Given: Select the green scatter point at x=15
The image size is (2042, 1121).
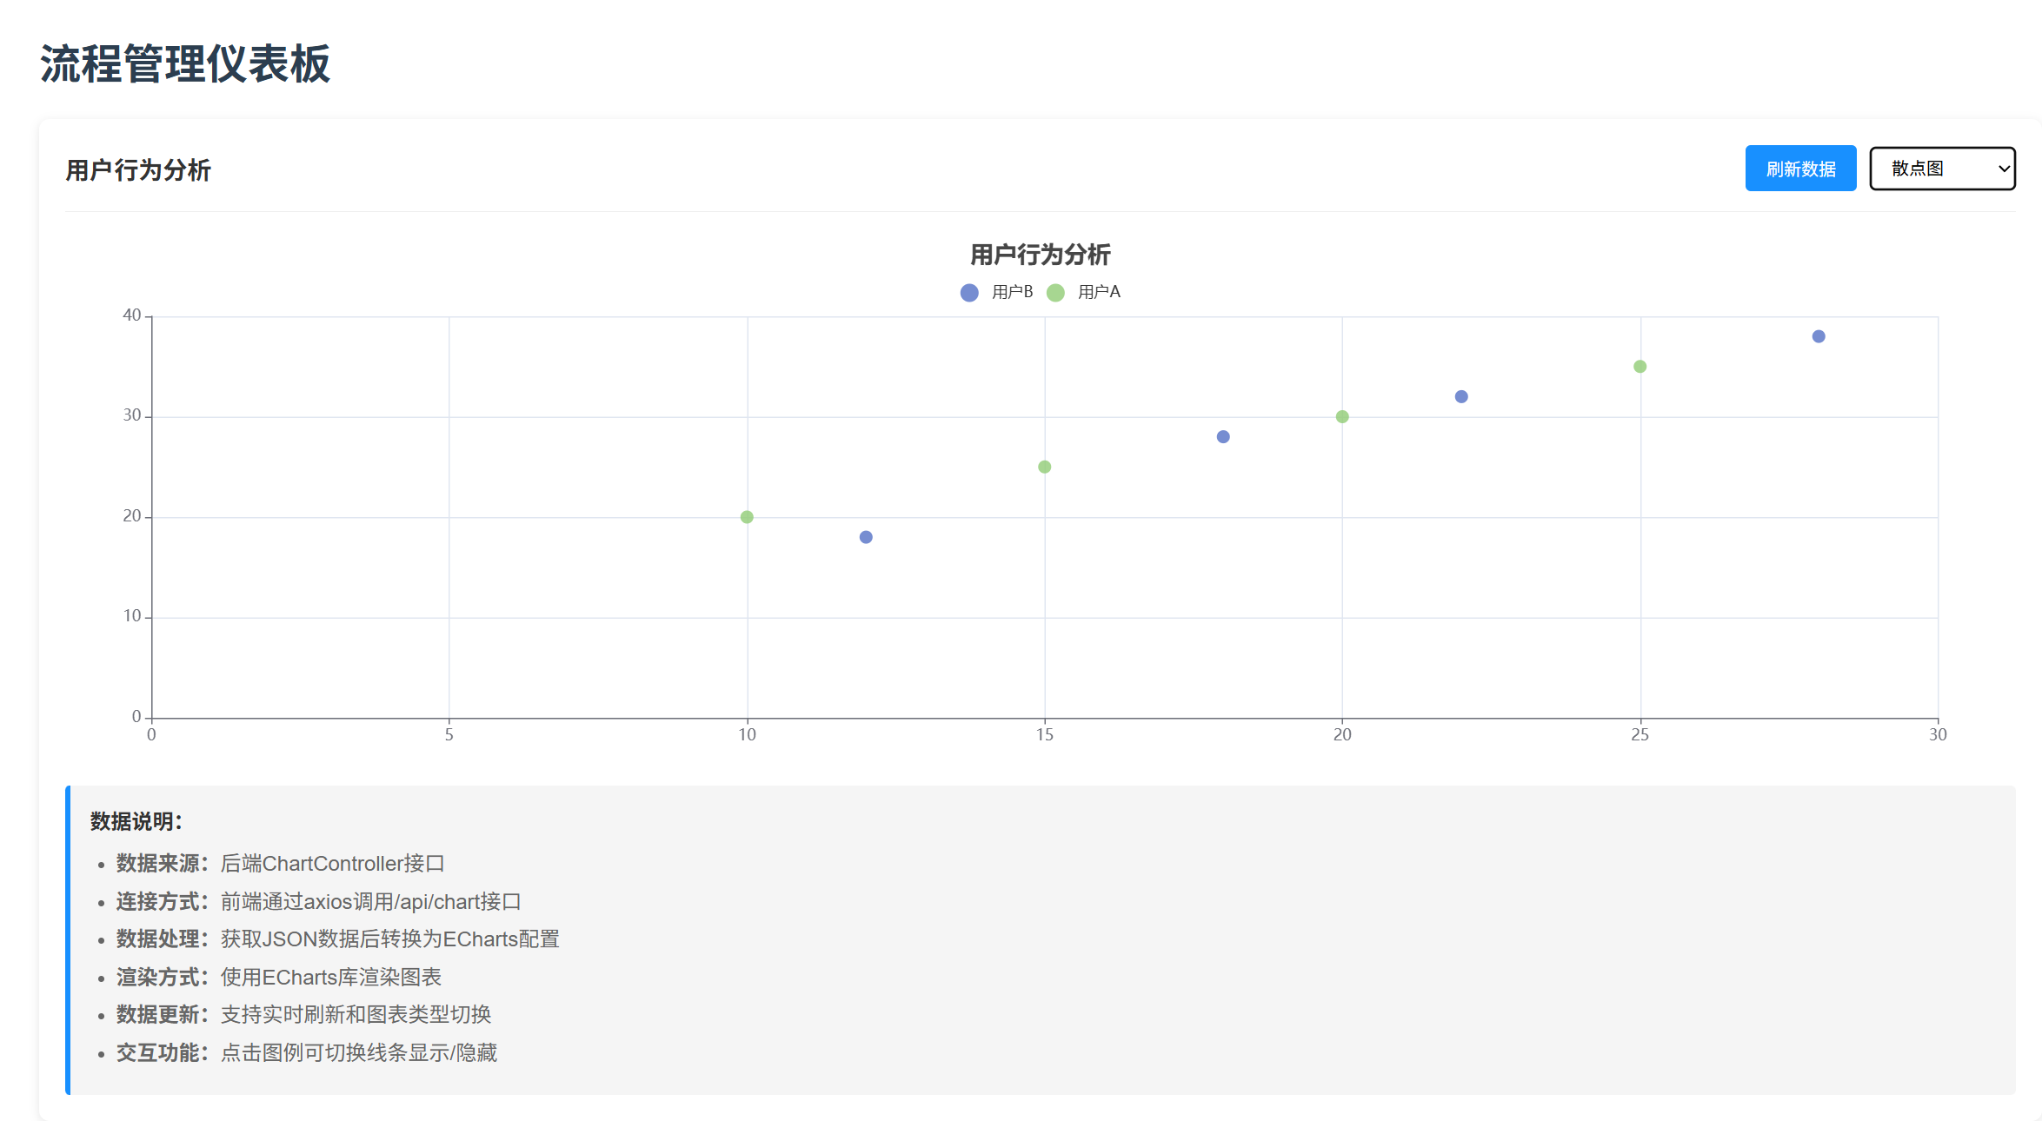Looking at the screenshot, I should pos(1044,467).
